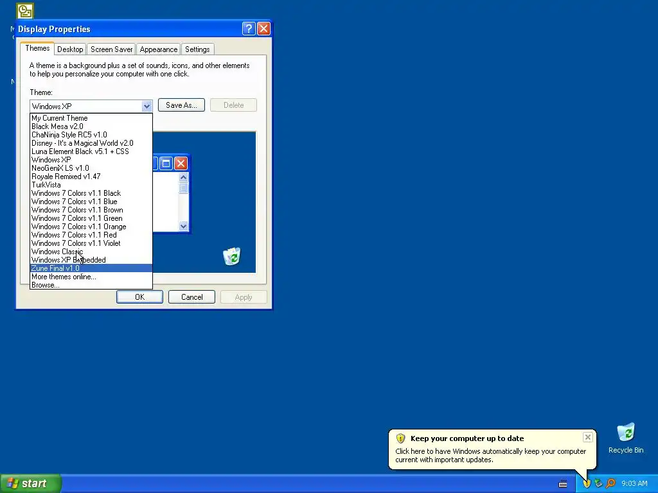
Task: Choose My Current Theme from list
Action: (x=91, y=118)
